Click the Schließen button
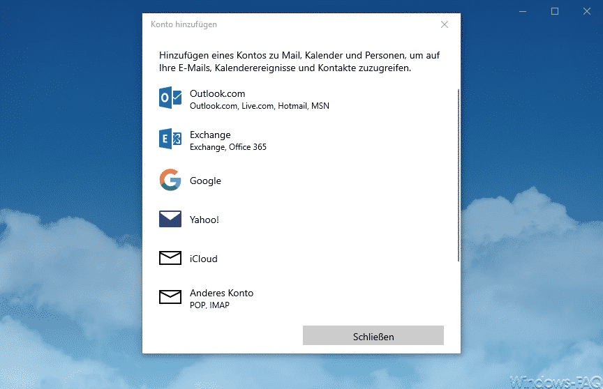Screen dimensions: 603x389 point(373,335)
